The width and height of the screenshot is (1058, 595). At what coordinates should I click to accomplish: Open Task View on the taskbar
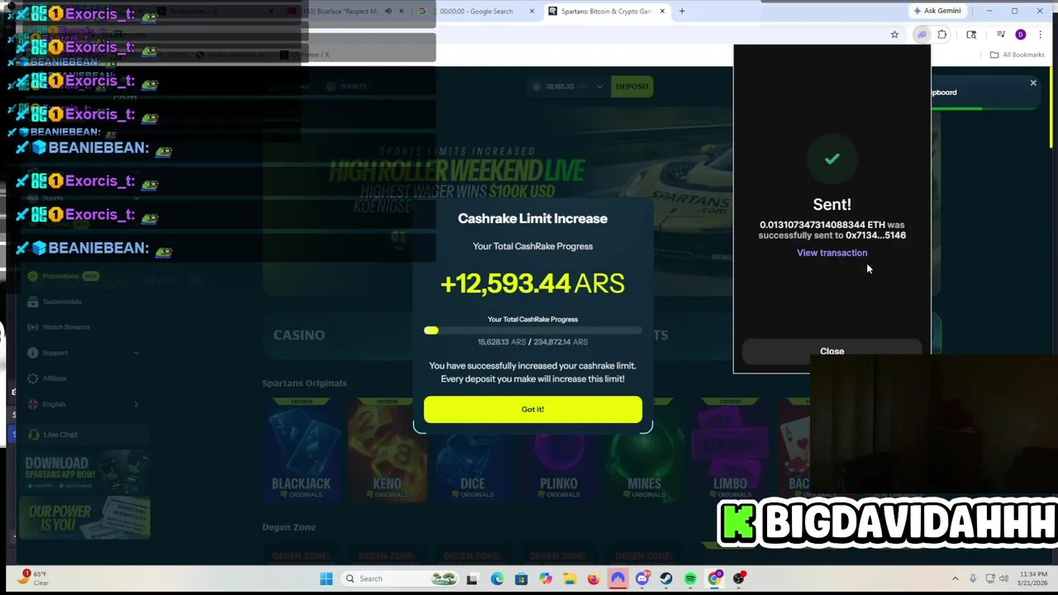(x=472, y=578)
